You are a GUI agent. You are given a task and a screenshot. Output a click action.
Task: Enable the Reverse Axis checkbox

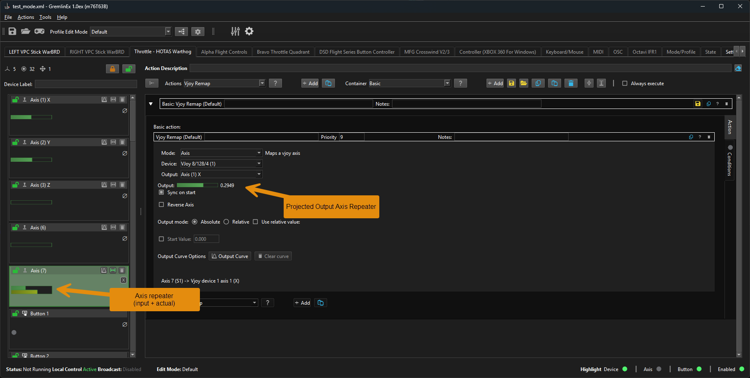click(x=161, y=205)
